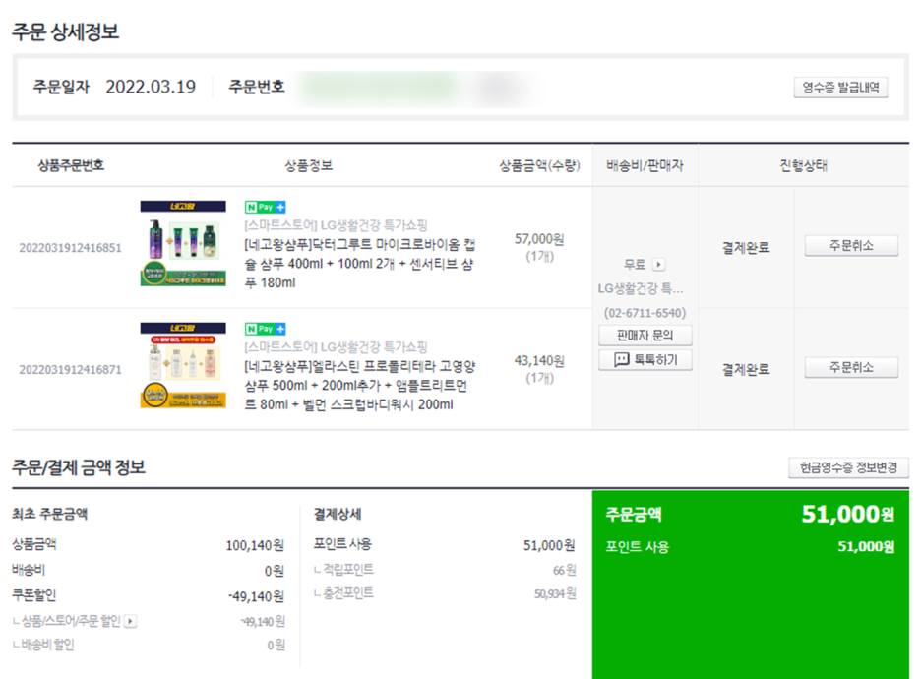The height and width of the screenshot is (679, 921).
Task: Open 닥터그루트 shampoo product thumbnail
Action: pos(183,243)
